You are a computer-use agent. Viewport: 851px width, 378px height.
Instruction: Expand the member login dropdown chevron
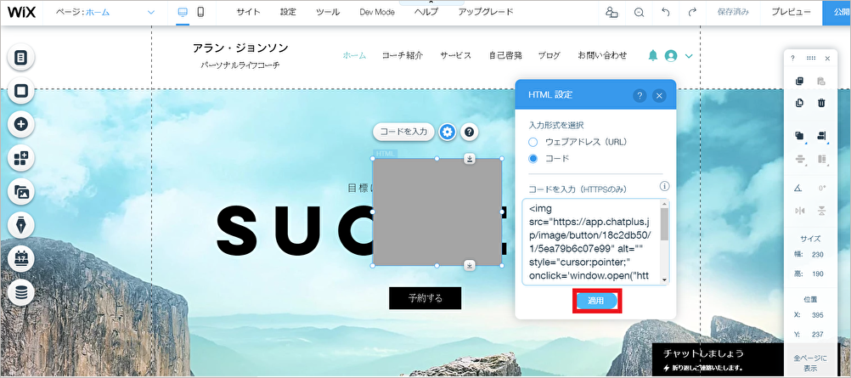coord(690,55)
